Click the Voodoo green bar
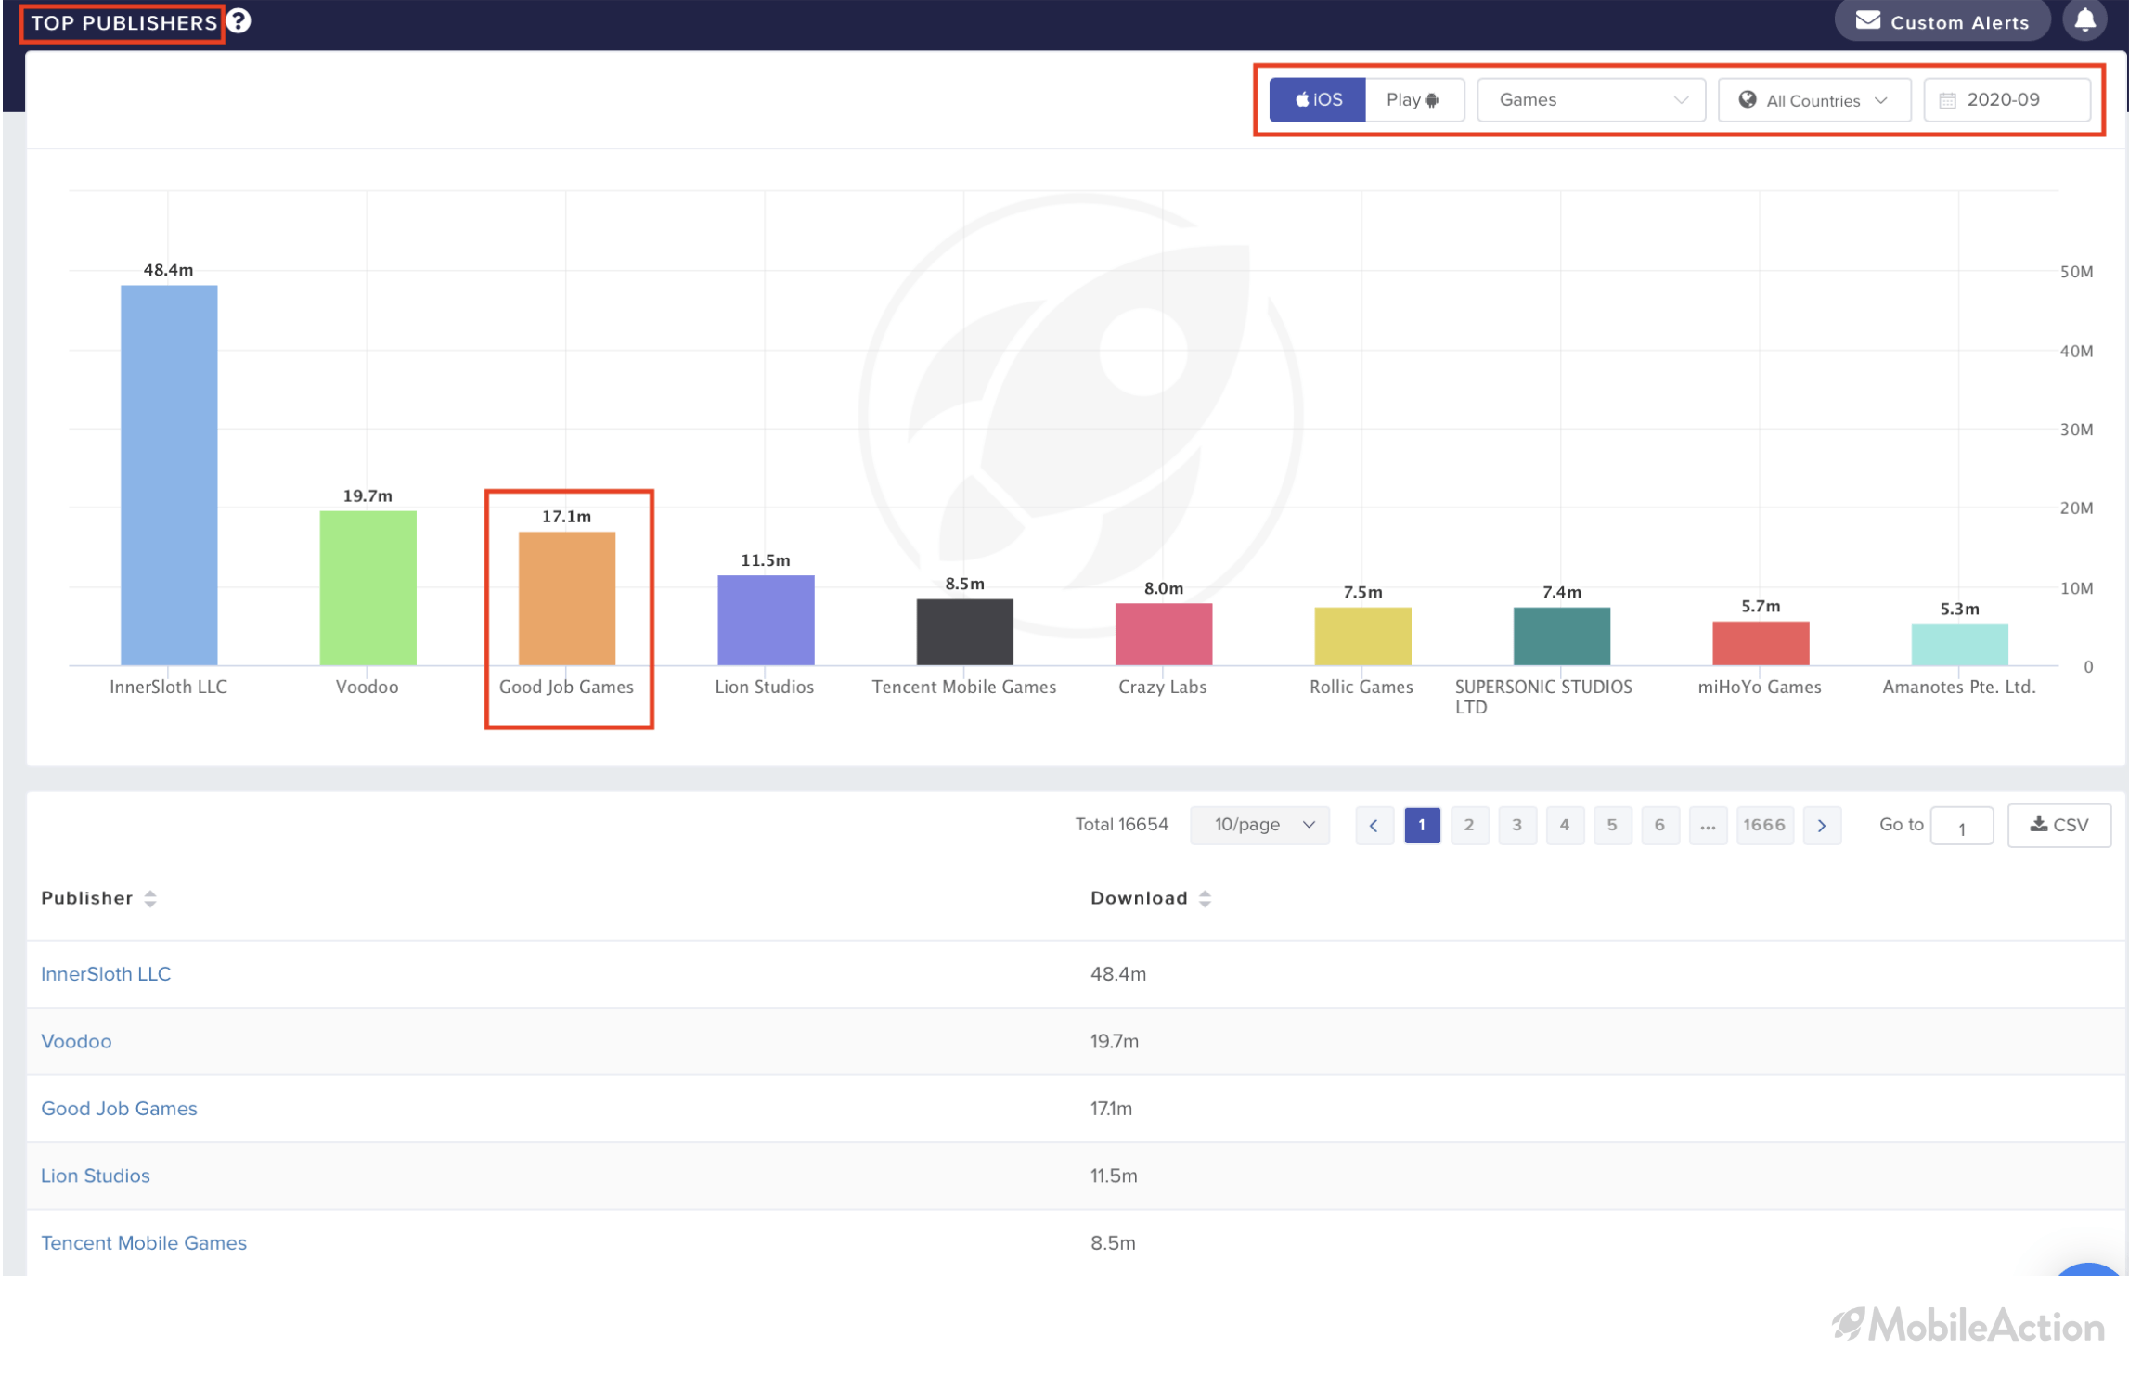The width and height of the screenshot is (2129, 1388). click(368, 587)
